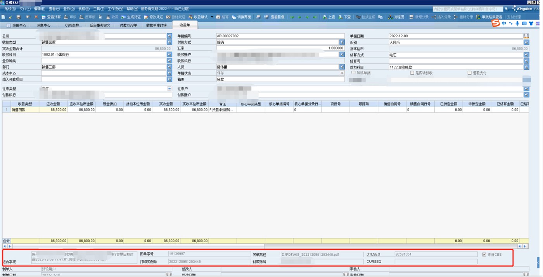Toggle the 转移单据 checkbox

[x=353, y=73]
